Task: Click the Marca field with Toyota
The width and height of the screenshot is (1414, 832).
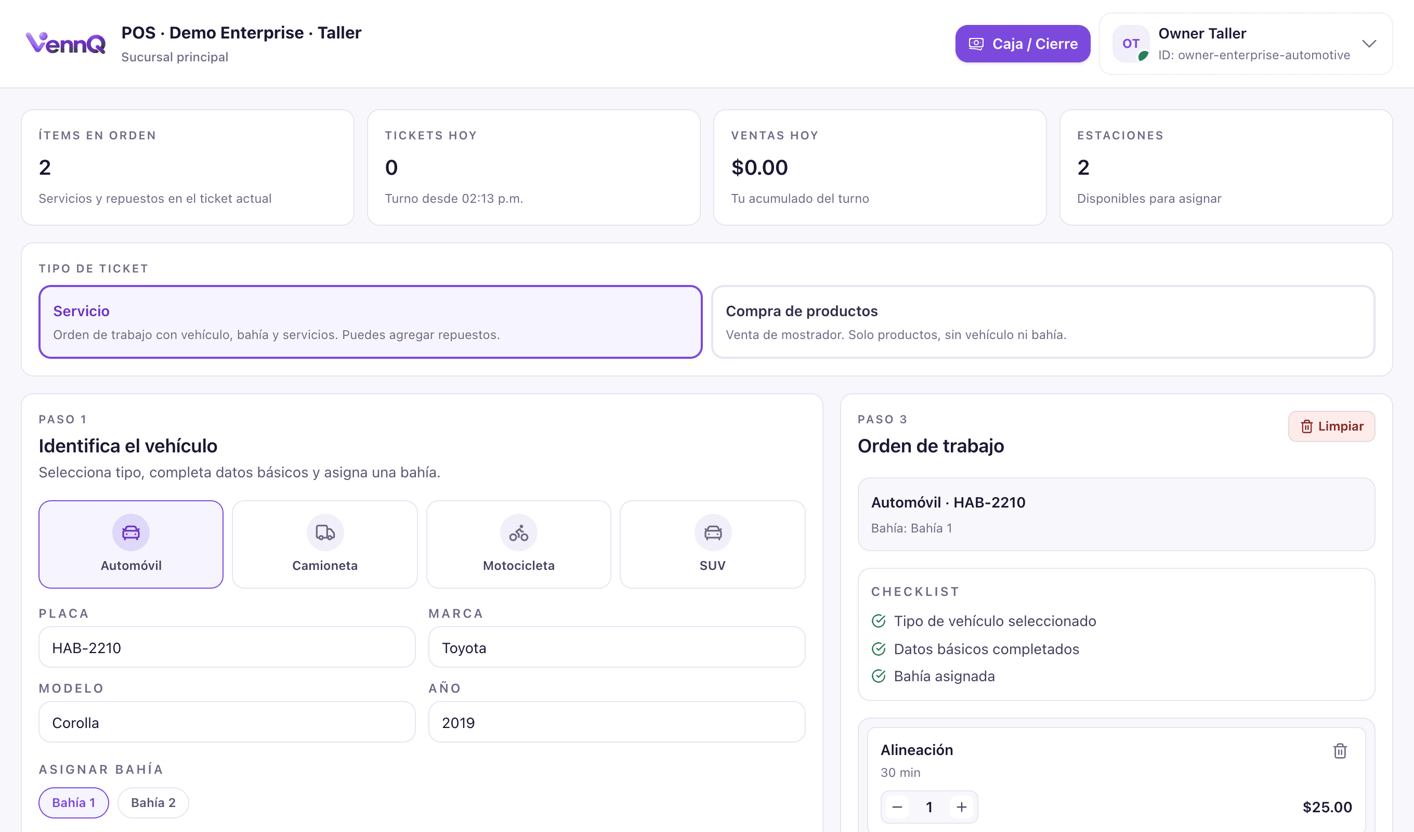Action: [x=617, y=647]
